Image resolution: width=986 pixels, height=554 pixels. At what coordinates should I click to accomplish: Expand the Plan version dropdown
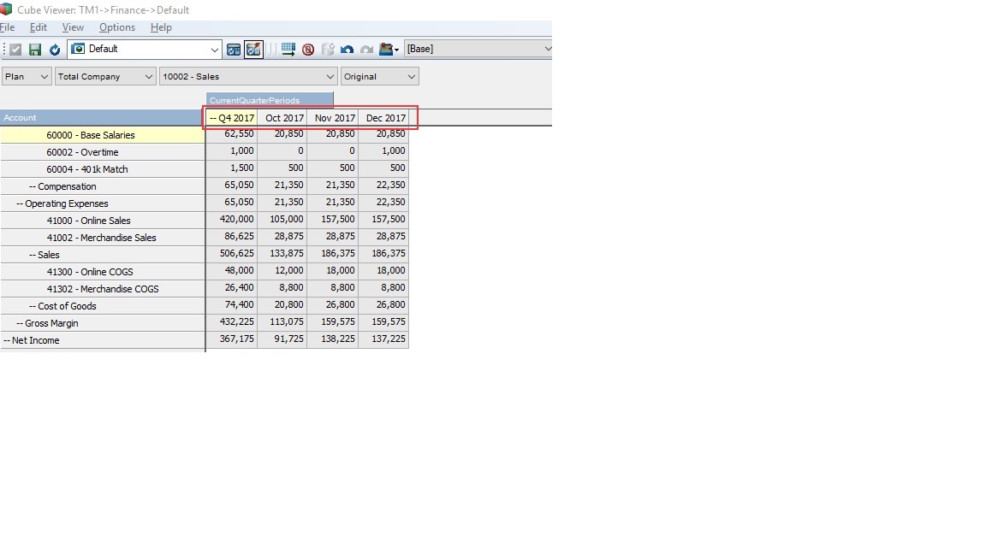[x=44, y=77]
